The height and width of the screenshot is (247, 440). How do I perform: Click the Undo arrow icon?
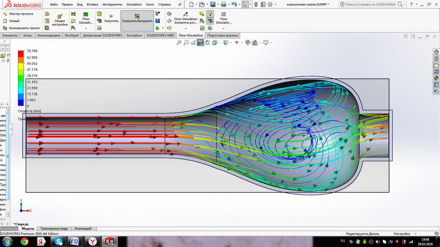pyautogui.click(x=234, y=4)
